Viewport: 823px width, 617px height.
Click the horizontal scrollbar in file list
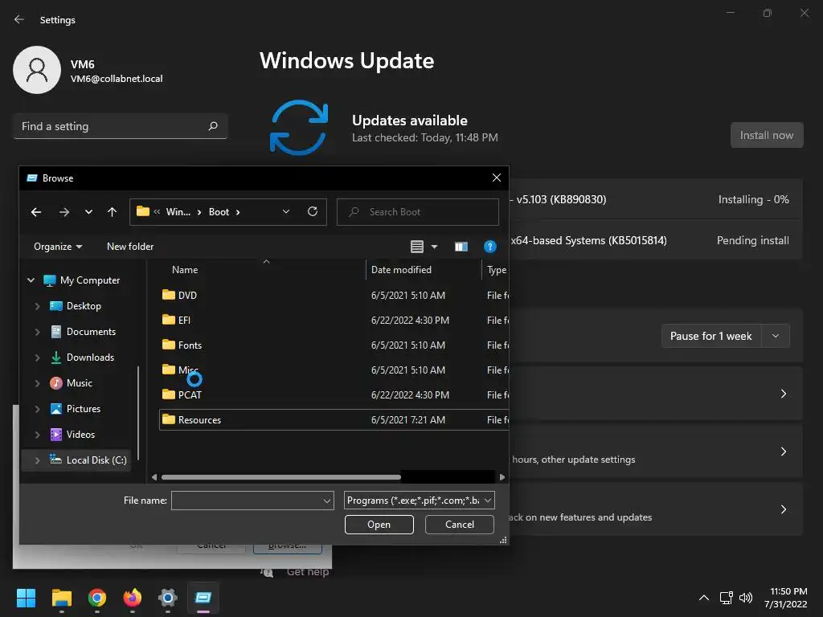pos(281,477)
